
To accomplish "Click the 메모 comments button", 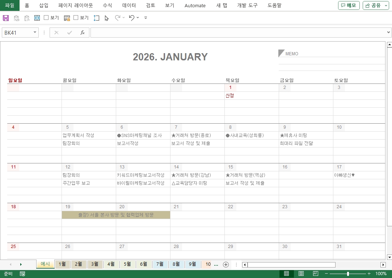I will pyautogui.click(x=349, y=5).
